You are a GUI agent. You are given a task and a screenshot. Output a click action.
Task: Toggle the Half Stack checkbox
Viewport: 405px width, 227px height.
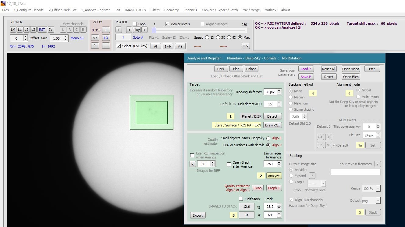click(241, 199)
